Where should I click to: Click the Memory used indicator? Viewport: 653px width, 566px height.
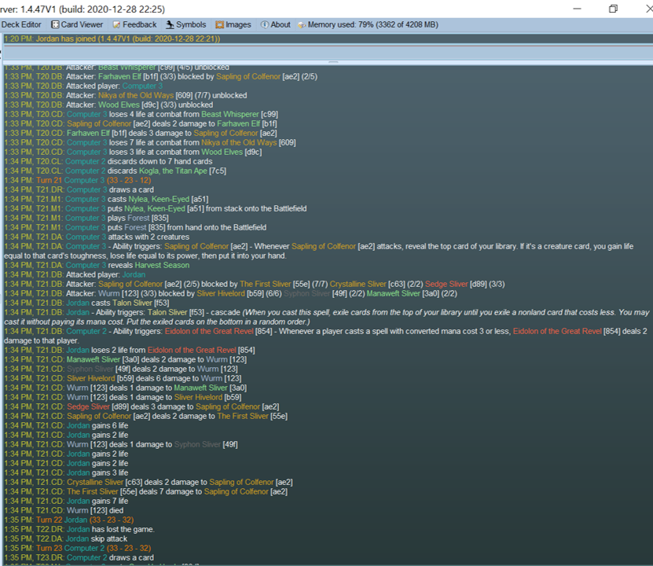pyautogui.click(x=368, y=25)
